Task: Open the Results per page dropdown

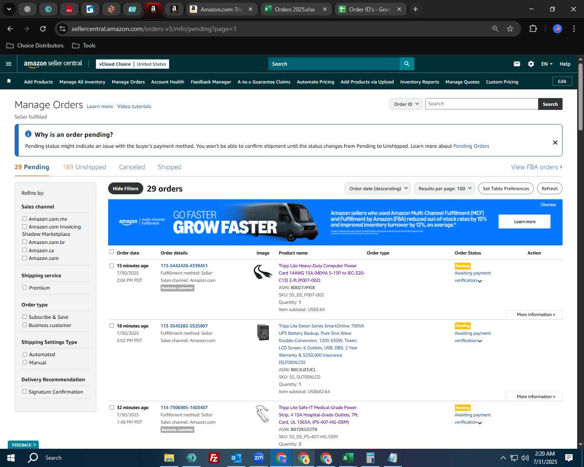Action: (445, 188)
